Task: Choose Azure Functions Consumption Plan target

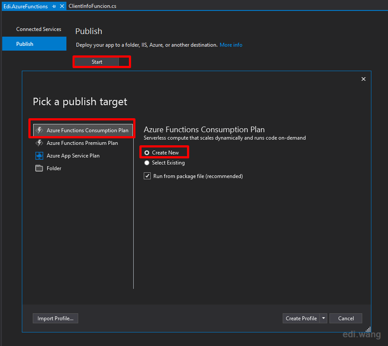Action: coord(83,130)
